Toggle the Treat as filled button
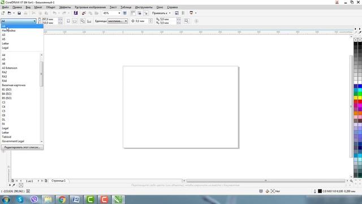362x204 pixels. pyautogui.click(x=187, y=21)
